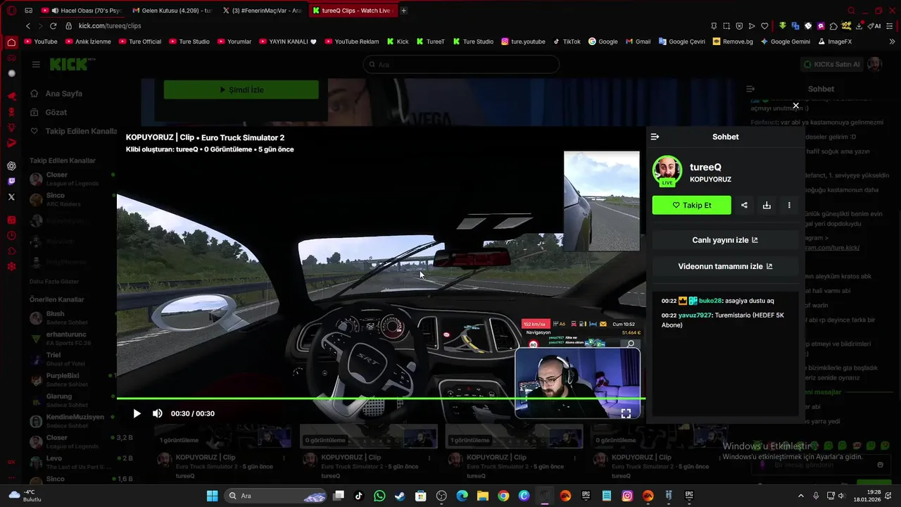Expand Daha Fazla Göster

point(53,281)
